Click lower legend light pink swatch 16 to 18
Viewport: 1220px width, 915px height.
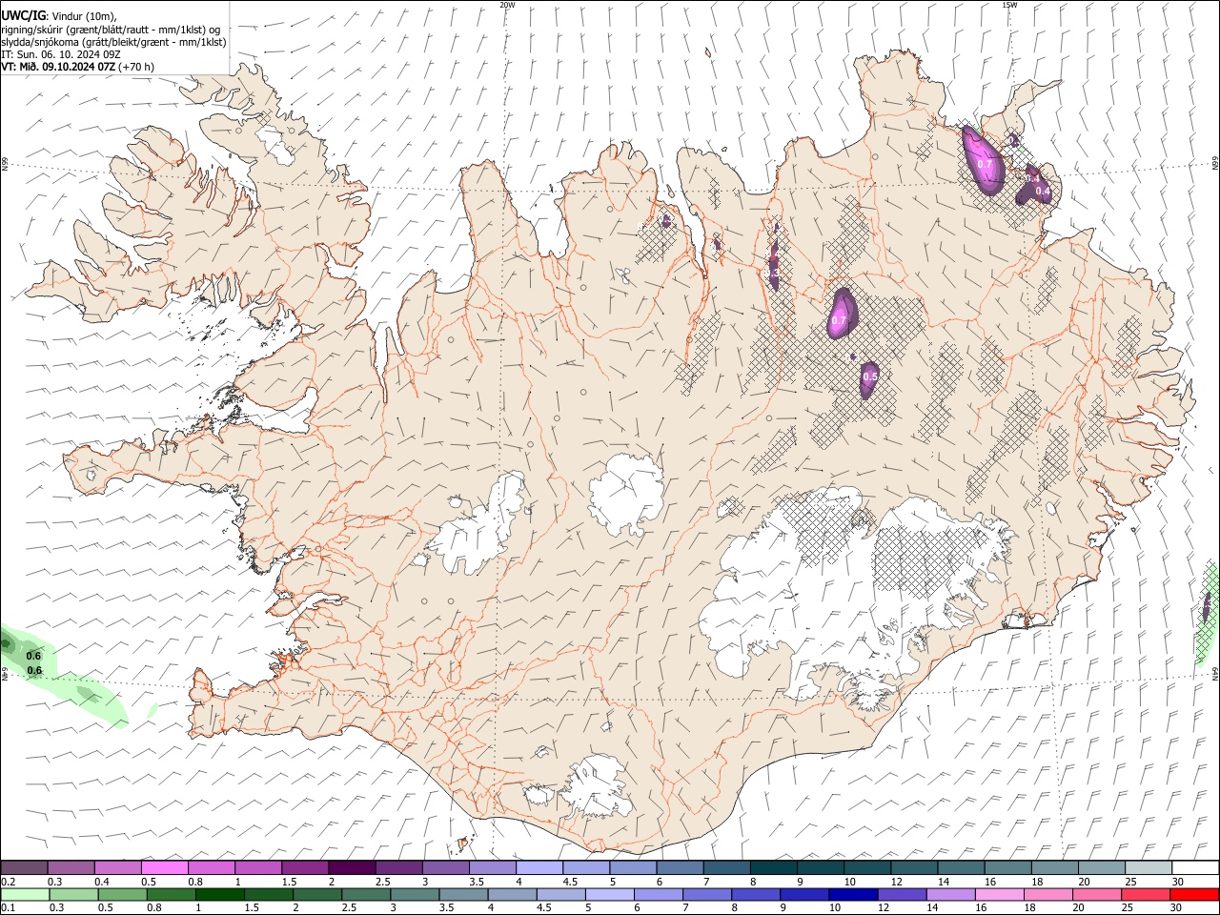coord(999,894)
